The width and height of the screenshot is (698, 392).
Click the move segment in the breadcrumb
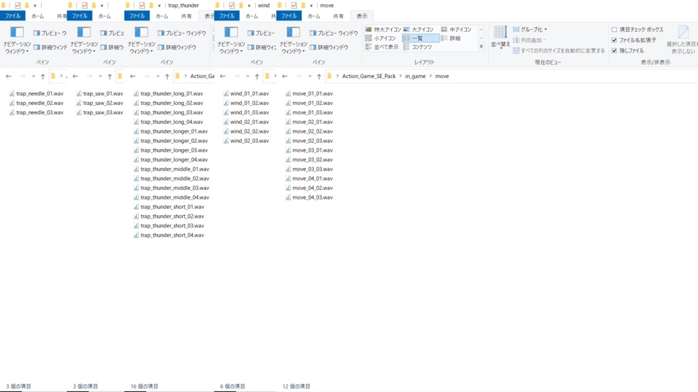pyautogui.click(x=442, y=76)
